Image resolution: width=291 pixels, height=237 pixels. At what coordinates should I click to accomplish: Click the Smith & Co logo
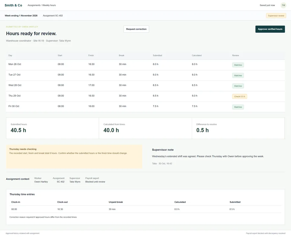13,5
